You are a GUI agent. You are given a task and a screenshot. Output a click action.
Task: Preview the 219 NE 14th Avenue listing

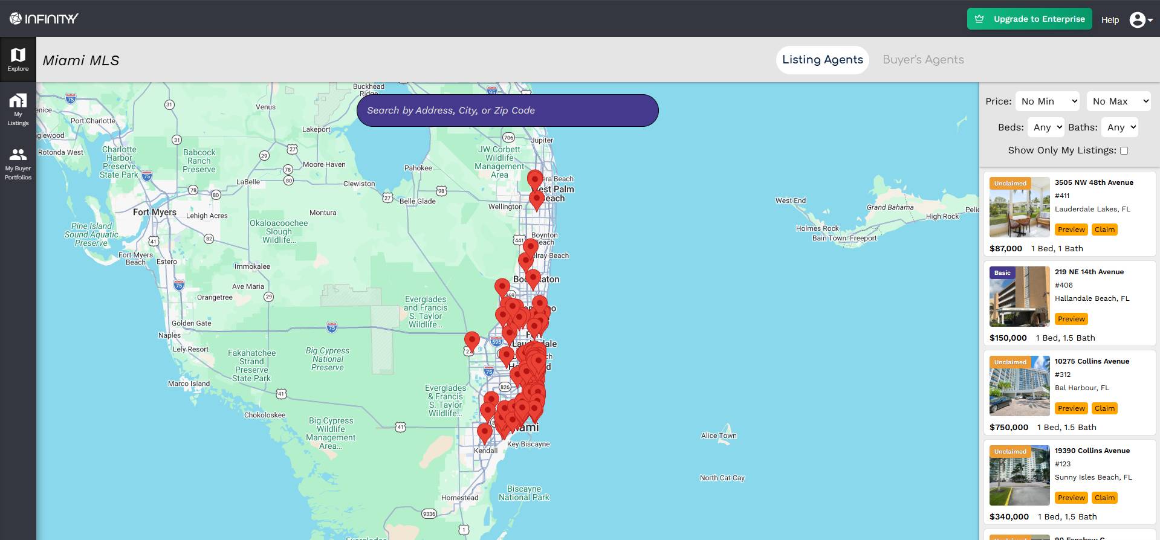click(1071, 319)
